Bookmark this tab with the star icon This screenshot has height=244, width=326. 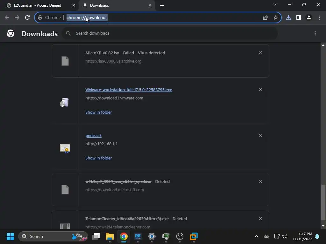coord(276,18)
